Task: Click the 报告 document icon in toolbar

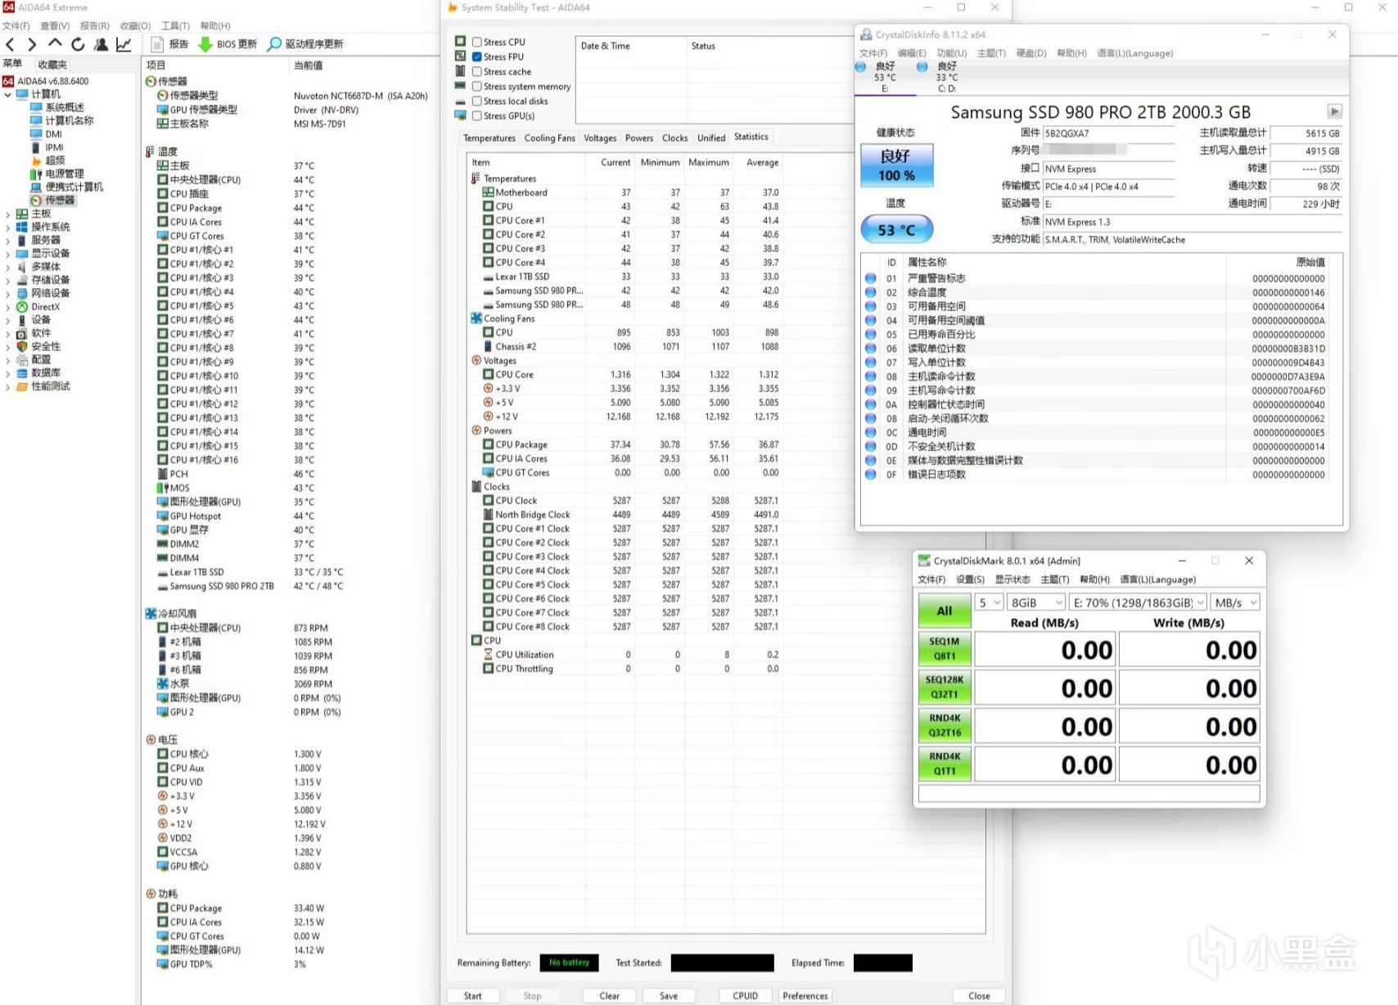Action: click(x=158, y=44)
